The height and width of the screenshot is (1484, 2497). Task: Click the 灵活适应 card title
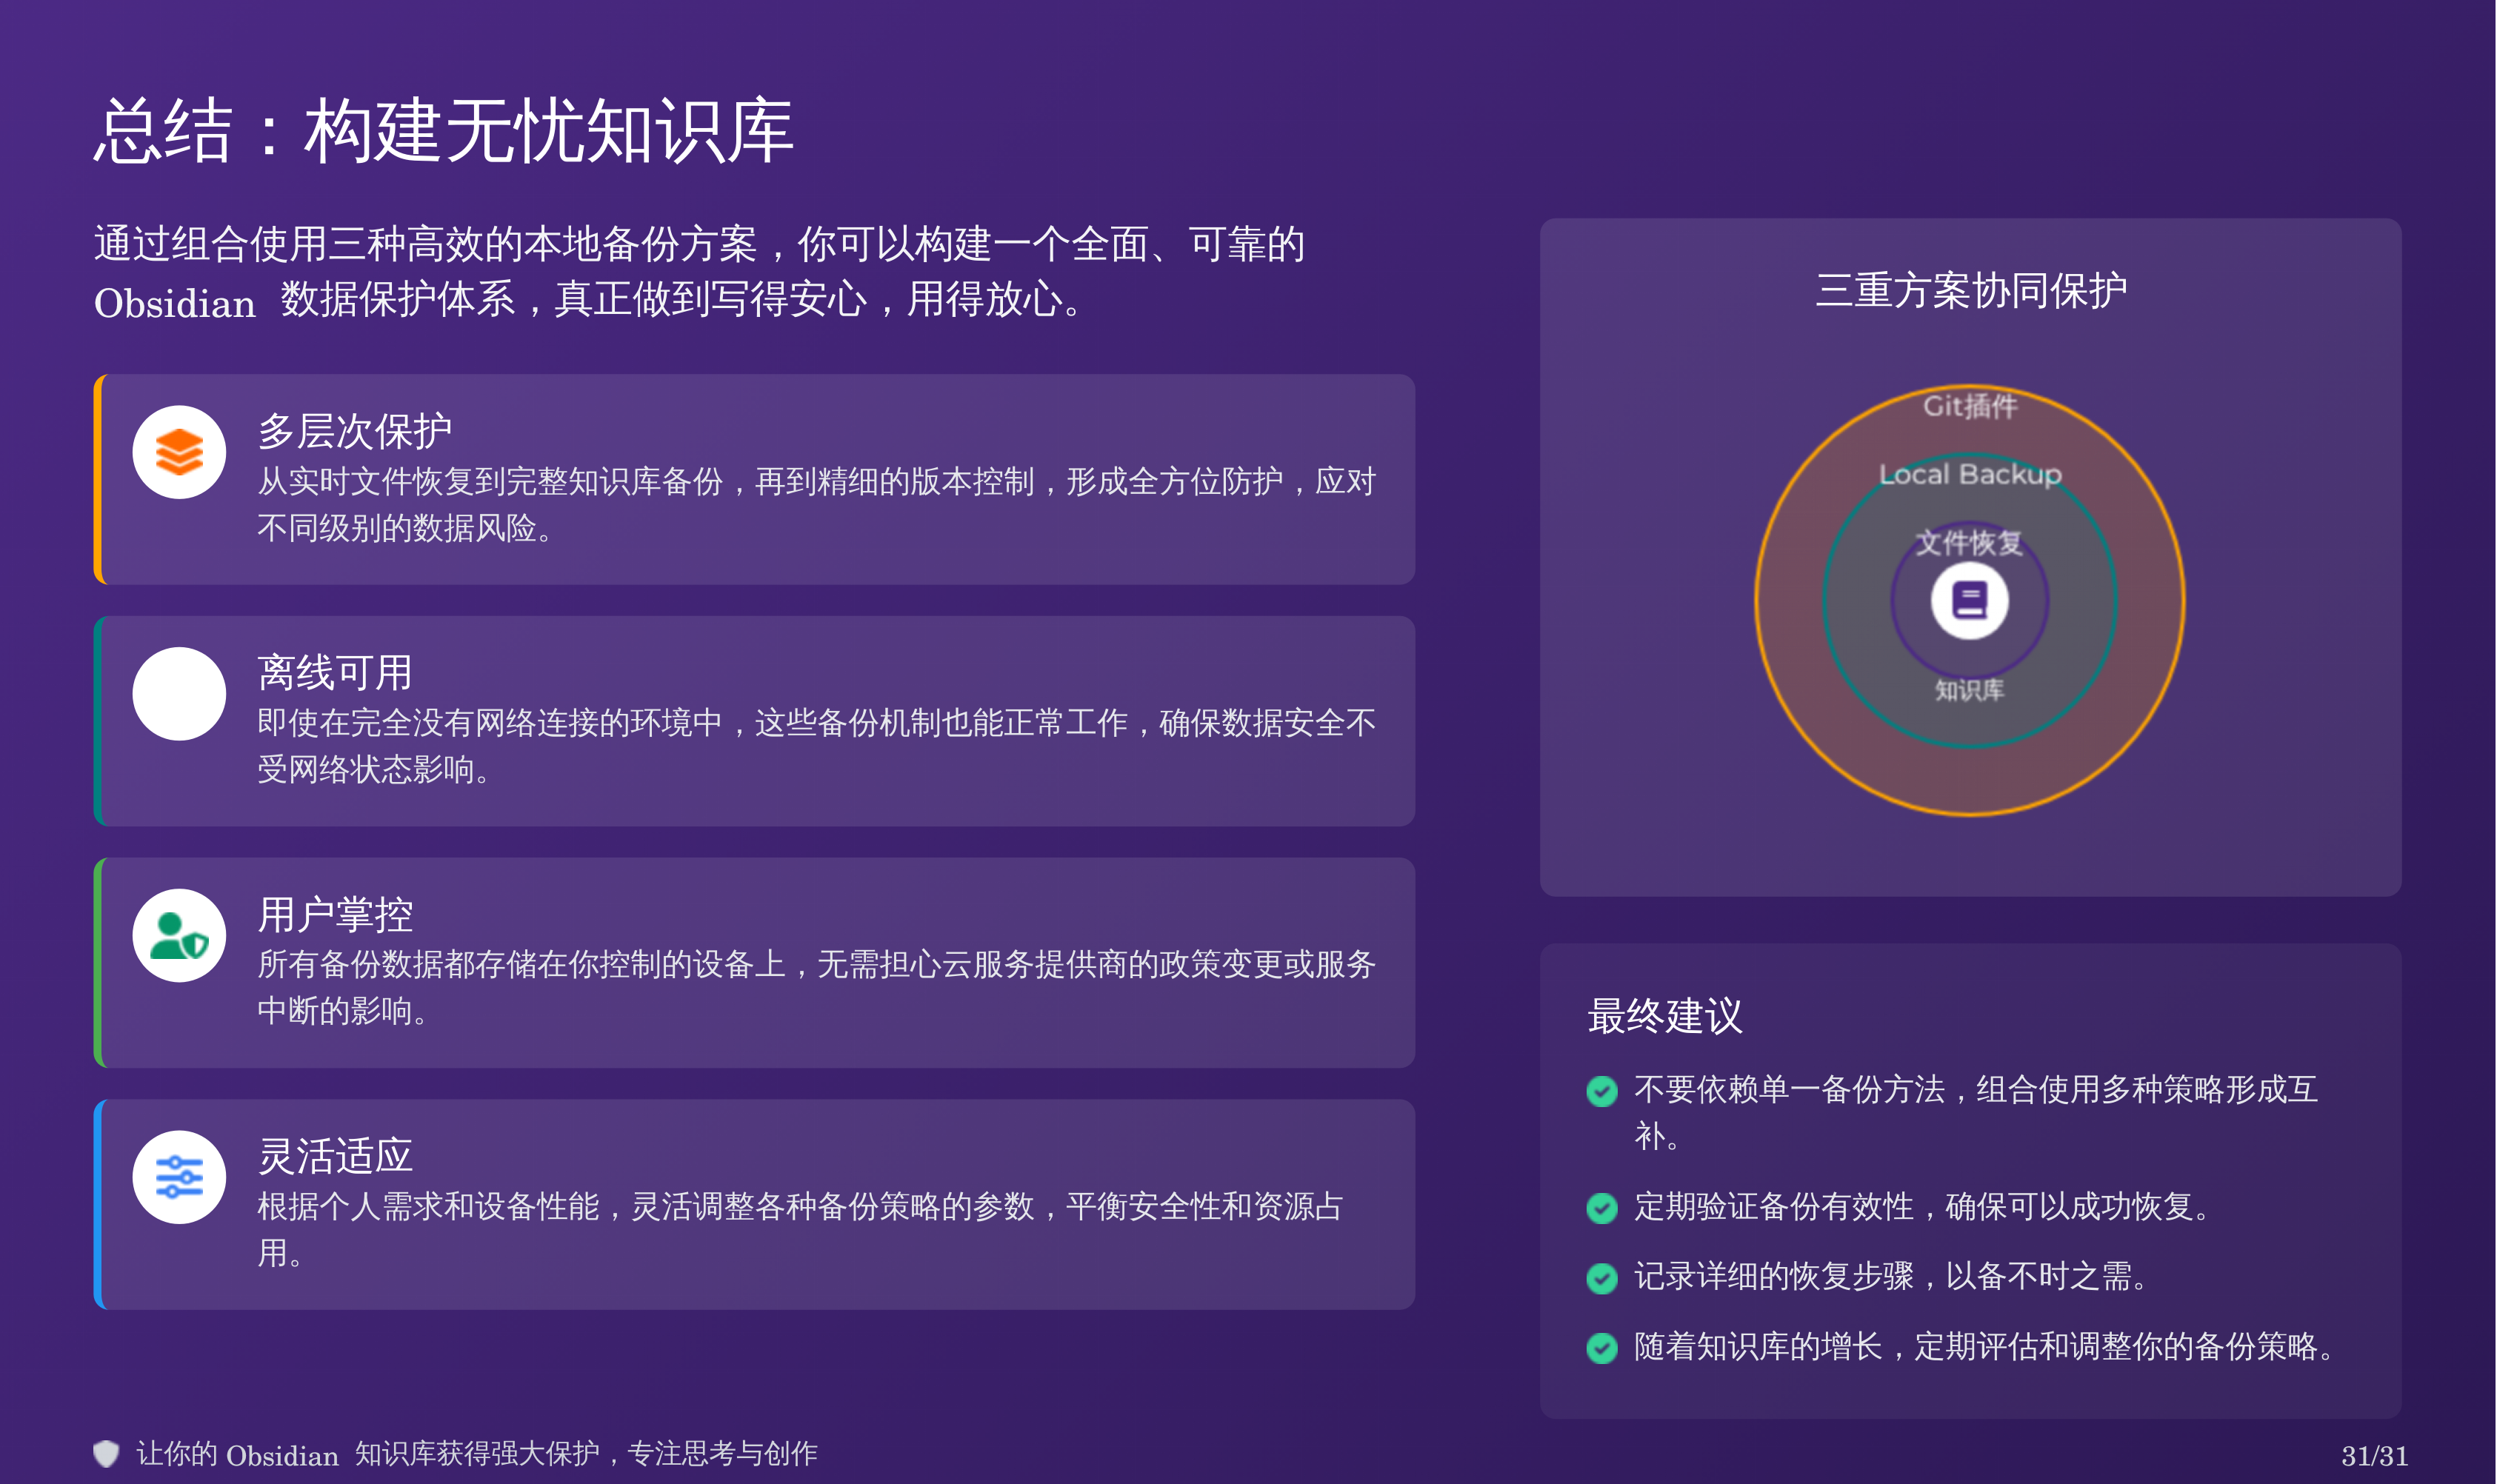[x=335, y=1156]
